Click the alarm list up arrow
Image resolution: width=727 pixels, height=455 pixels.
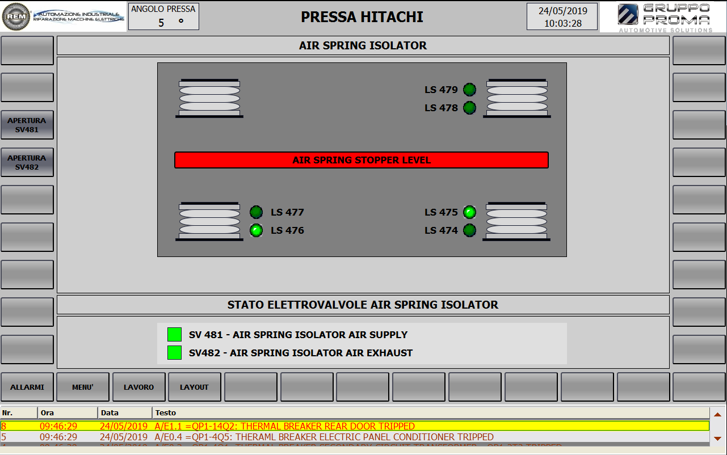tap(717, 414)
